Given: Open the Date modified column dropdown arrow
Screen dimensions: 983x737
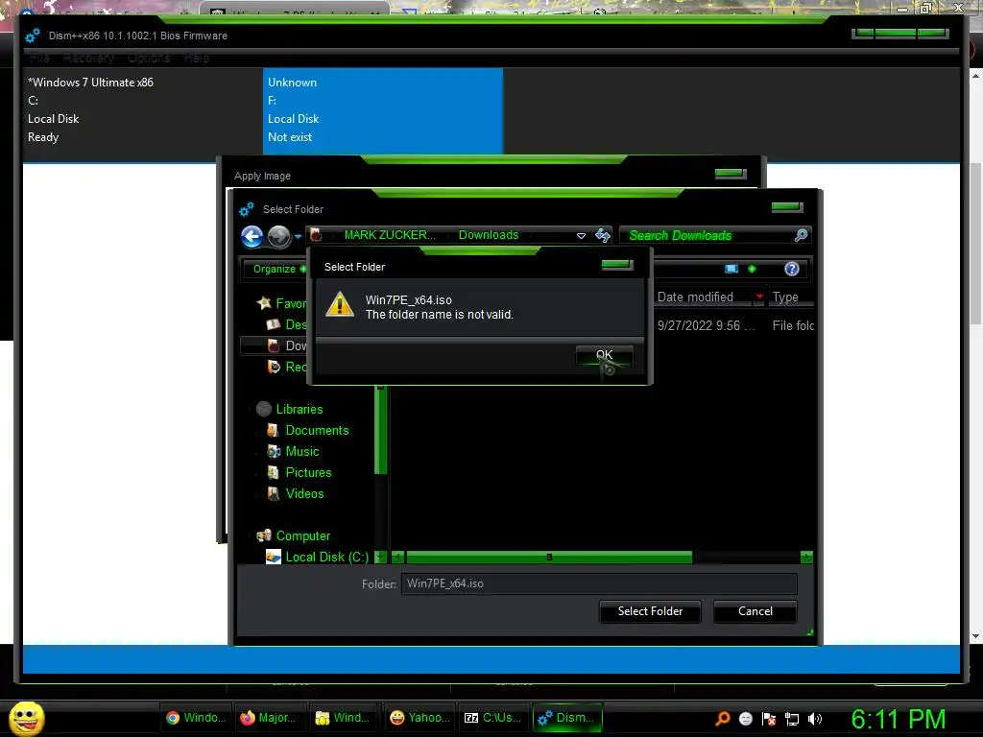Looking at the screenshot, I should [759, 297].
